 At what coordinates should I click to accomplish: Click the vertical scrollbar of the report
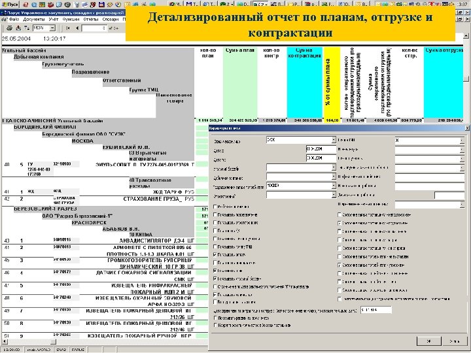coord(466,78)
